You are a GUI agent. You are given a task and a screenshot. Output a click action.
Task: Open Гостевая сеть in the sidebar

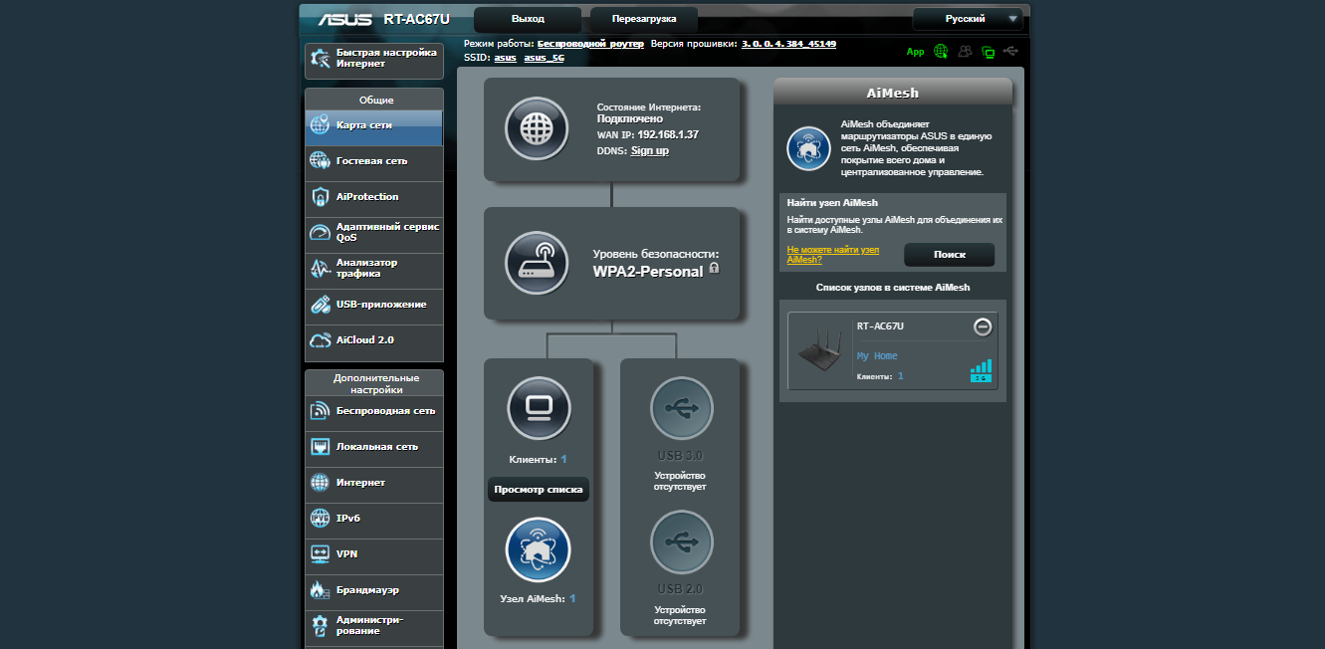click(x=372, y=161)
